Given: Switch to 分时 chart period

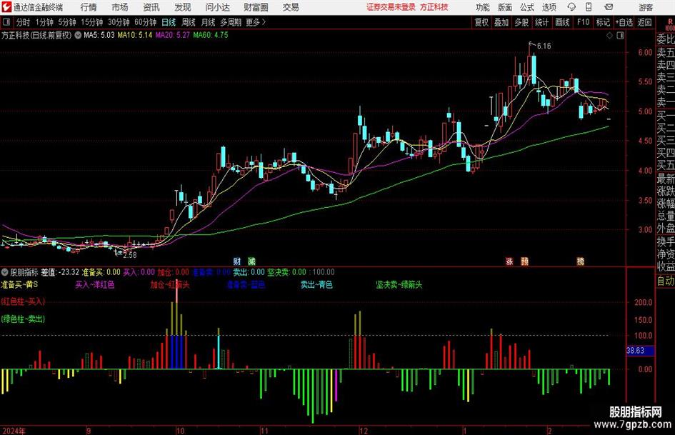Looking at the screenshot, I should [23, 22].
